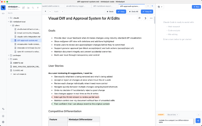
Task: Click the sparkle icon in diff toolbar
Action: (x=45, y=12)
